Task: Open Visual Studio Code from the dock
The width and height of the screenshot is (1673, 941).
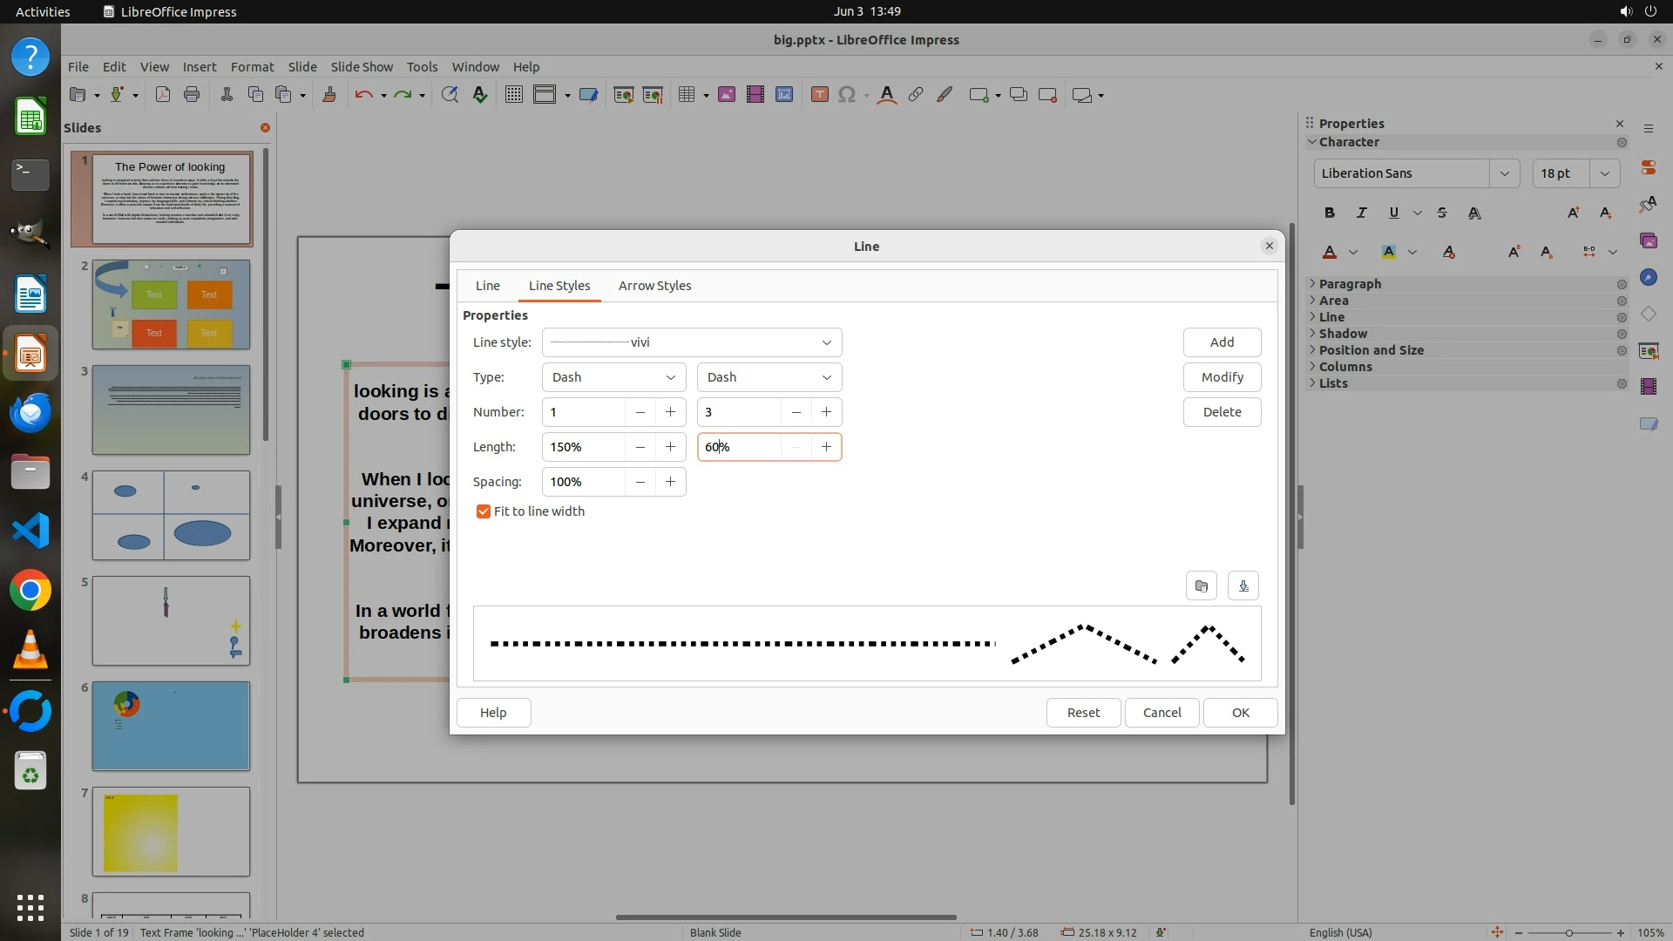Action: tap(30, 531)
